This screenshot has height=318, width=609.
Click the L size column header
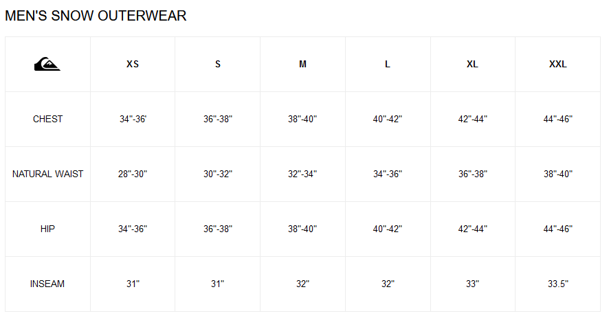click(x=388, y=65)
